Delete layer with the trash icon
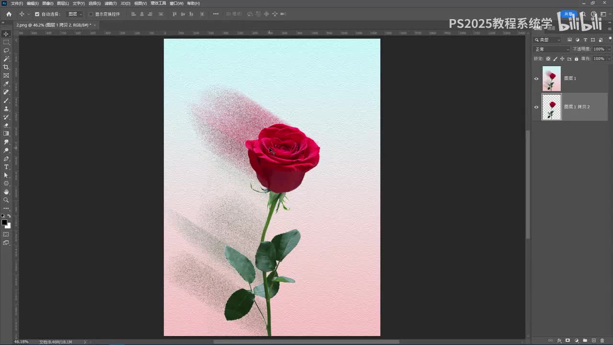The height and width of the screenshot is (345, 613). point(602,341)
